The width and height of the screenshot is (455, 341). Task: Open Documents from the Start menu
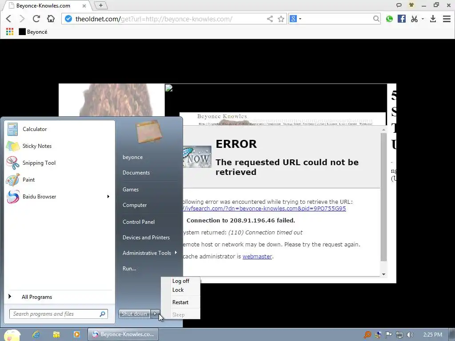[136, 173]
